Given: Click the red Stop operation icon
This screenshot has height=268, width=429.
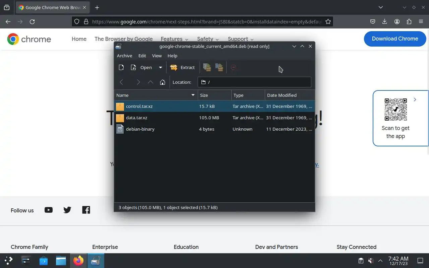Looking at the screenshot, I should click(x=234, y=67).
